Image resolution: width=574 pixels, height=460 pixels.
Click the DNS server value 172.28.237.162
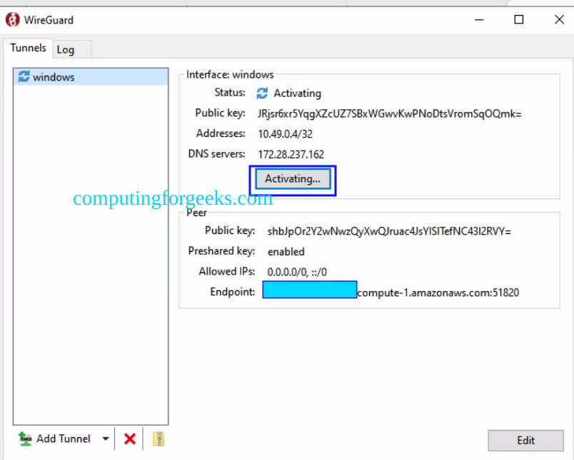[291, 154]
